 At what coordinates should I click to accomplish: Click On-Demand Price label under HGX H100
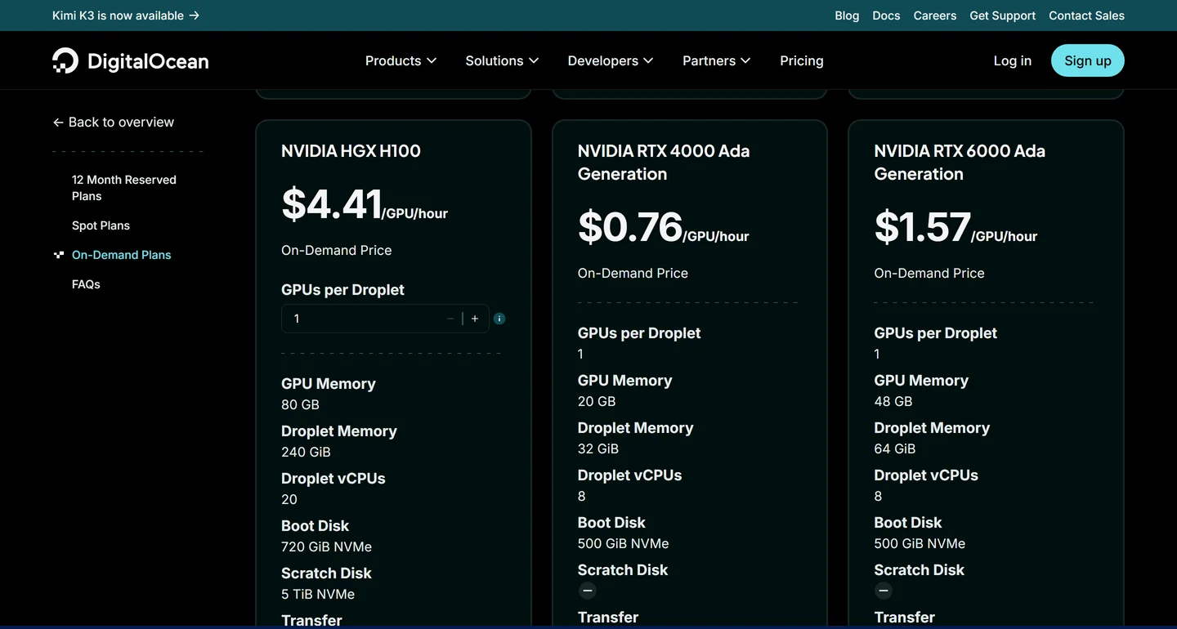(337, 250)
